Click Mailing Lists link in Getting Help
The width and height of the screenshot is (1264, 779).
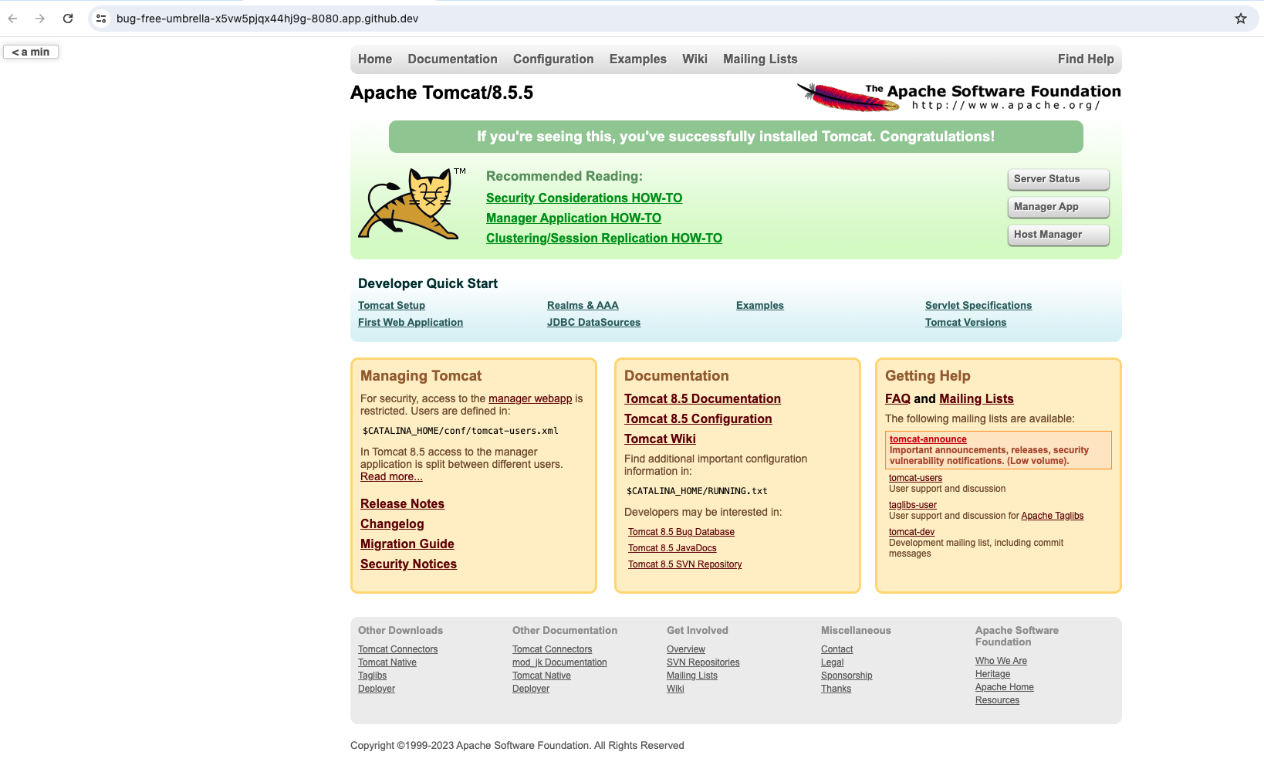pyautogui.click(x=976, y=399)
